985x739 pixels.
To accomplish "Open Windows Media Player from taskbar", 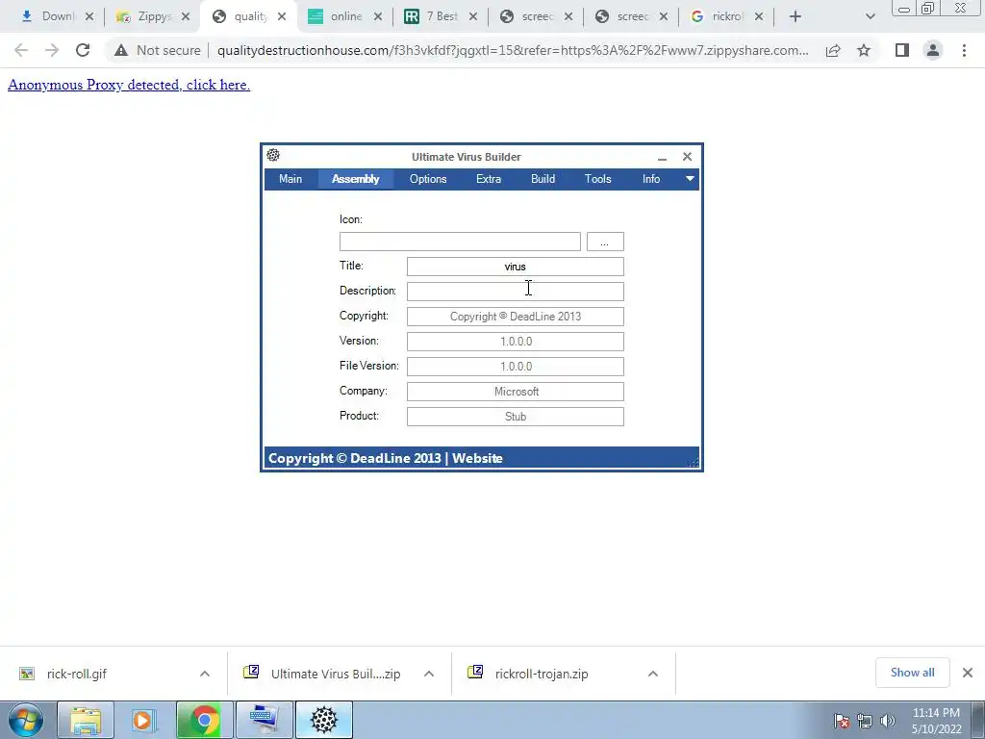I will tap(143, 720).
